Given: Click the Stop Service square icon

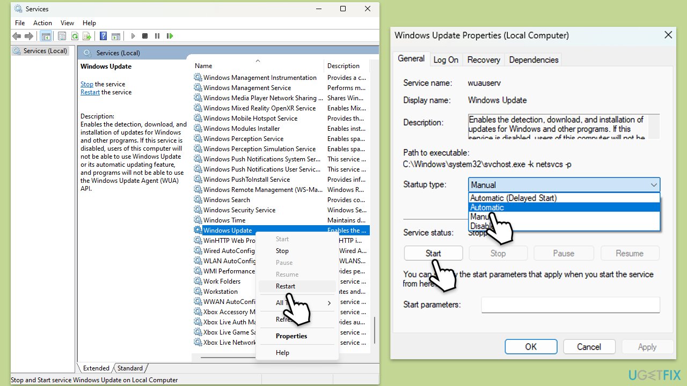Looking at the screenshot, I should point(145,36).
